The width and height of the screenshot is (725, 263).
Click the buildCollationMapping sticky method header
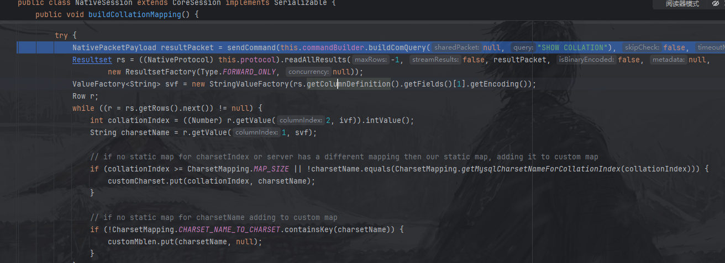135,14
